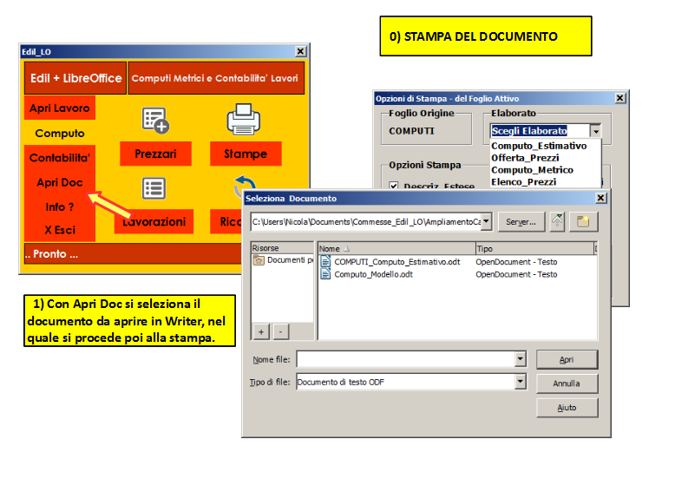
Task: Click Annulla in Seleziona Documento
Action: [567, 383]
